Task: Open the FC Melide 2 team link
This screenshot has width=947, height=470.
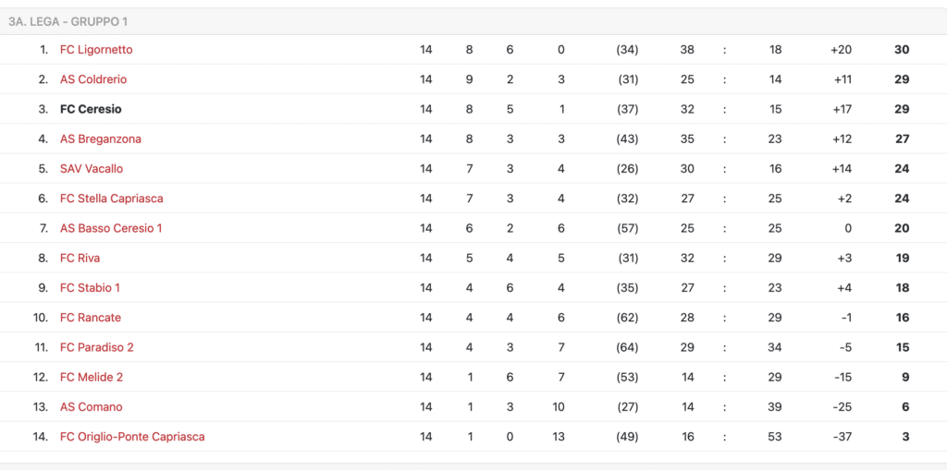Action: [x=92, y=377]
